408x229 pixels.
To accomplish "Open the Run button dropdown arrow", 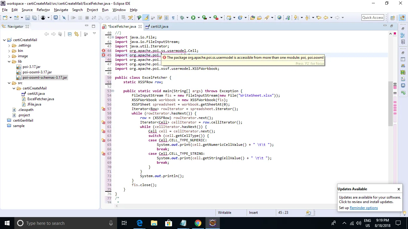I will pyautogui.click(x=198, y=18).
